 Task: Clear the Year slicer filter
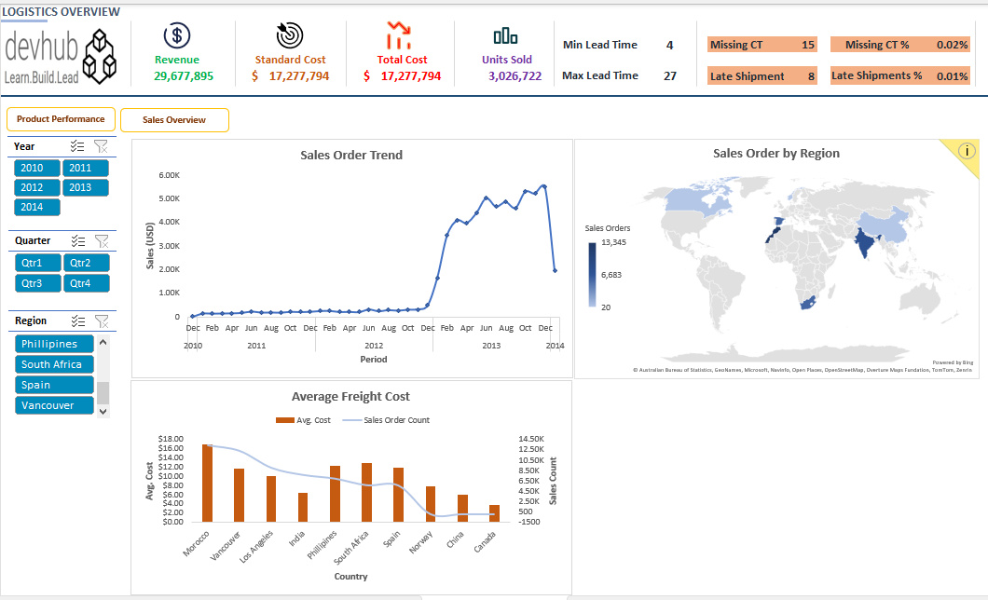click(101, 146)
